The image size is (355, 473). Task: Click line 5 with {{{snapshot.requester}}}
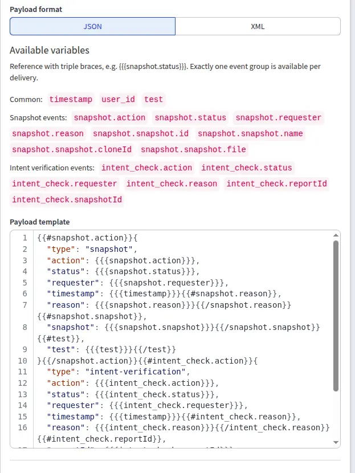[137, 283]
